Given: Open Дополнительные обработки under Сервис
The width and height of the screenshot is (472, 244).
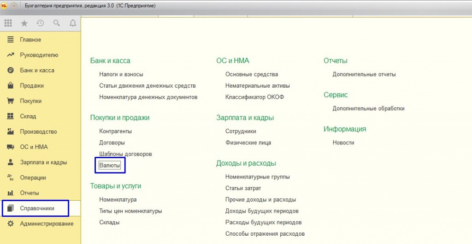Looking at the screenshot, I should (368, 108).
